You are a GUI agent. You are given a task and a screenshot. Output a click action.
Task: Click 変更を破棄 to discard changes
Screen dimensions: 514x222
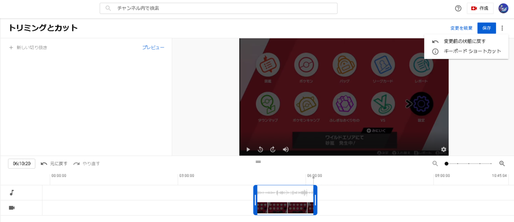point(461,28)
